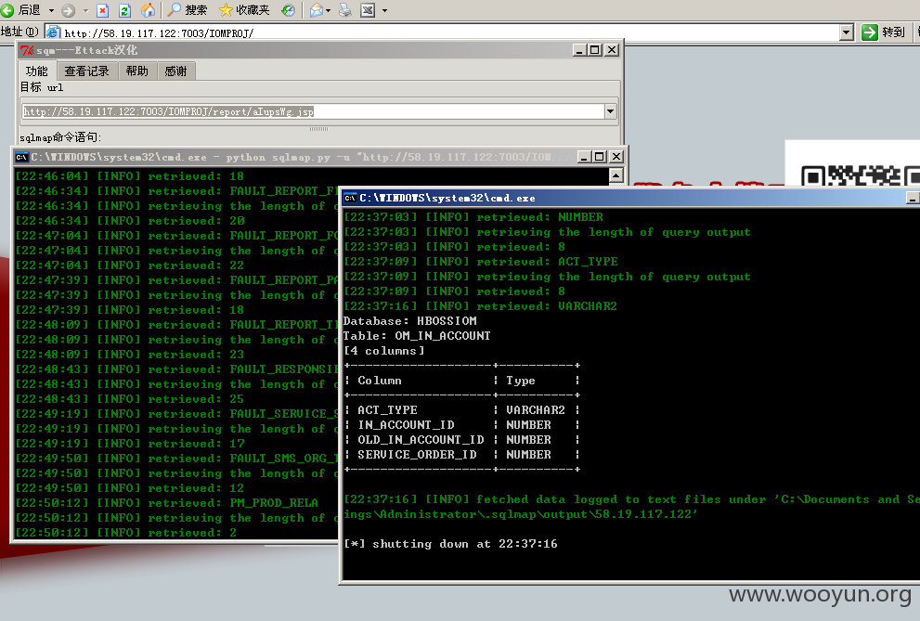The image size is (920, 621).
Task: Click the front cmd.exe title bar
Action: tap(630, 199)
